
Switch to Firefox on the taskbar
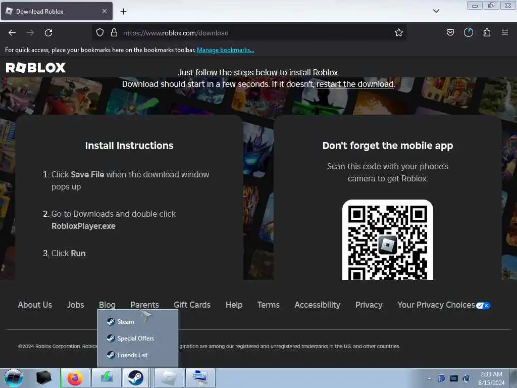click(x=75, y=378)
